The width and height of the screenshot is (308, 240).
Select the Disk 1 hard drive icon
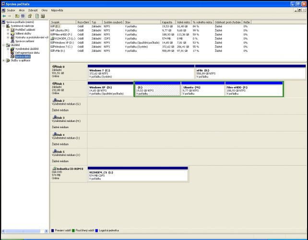[54, 84]
